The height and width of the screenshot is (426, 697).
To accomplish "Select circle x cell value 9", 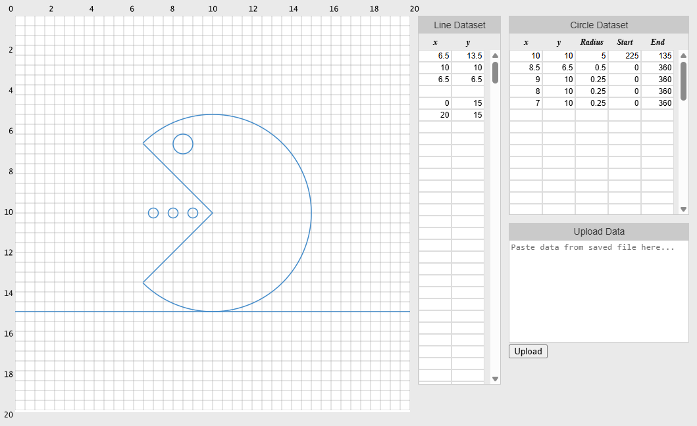I will (x=526, y=79).
